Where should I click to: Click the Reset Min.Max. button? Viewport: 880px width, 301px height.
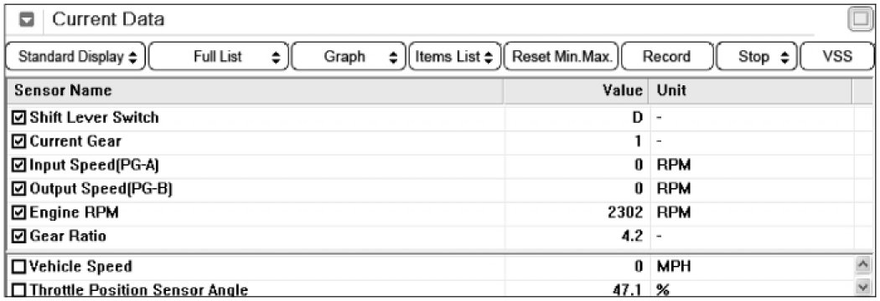562,57
